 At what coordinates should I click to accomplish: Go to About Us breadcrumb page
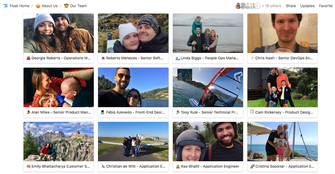(x=50, y=6)
